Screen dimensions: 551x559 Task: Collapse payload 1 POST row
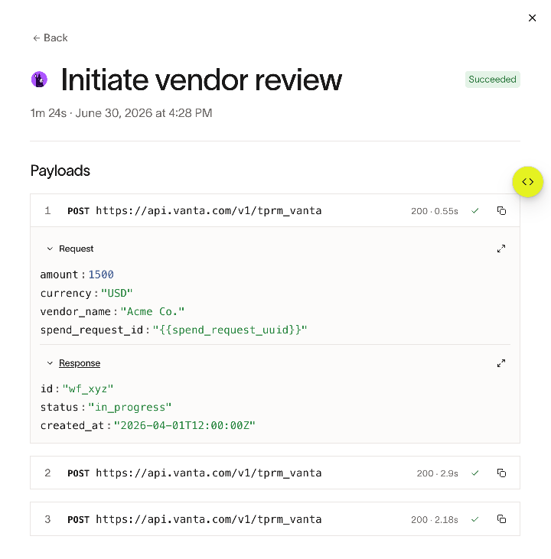(275, 211)
